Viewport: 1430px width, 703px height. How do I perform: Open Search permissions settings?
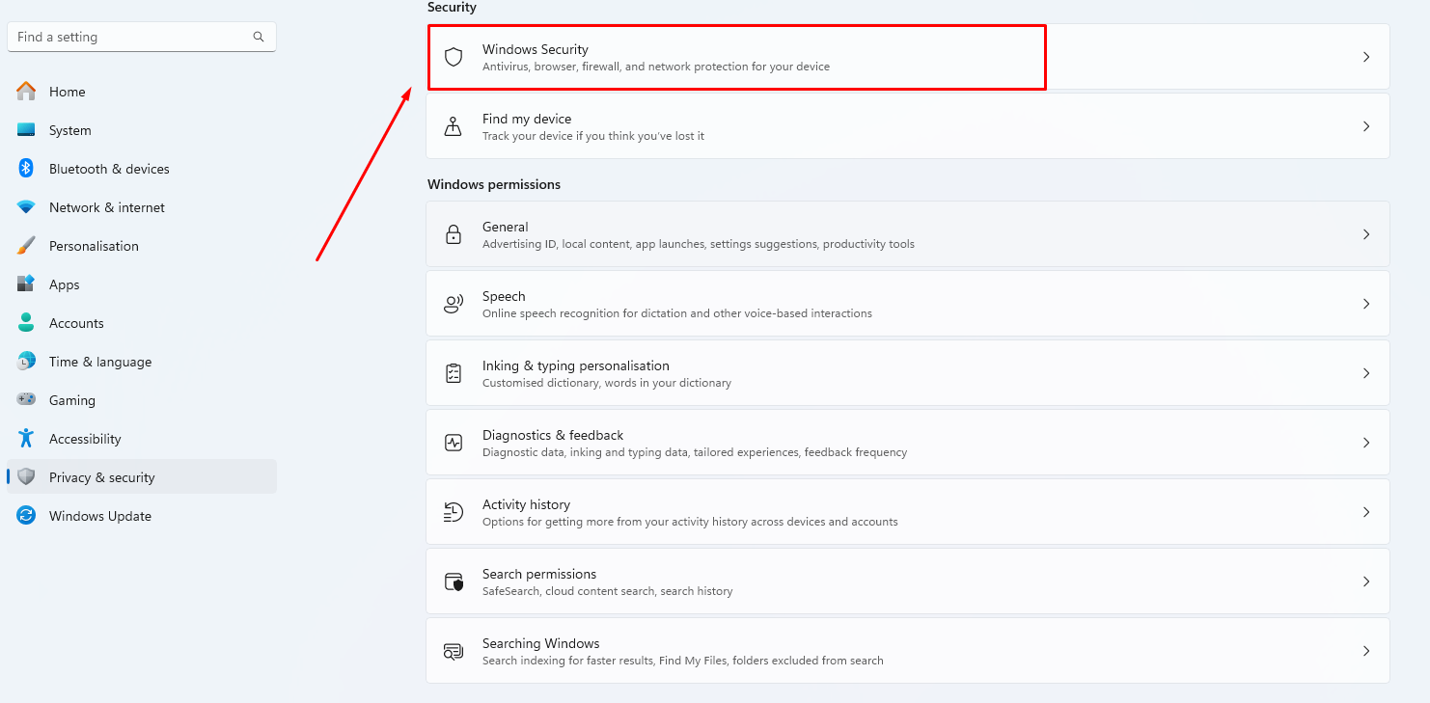coord(908,581)
